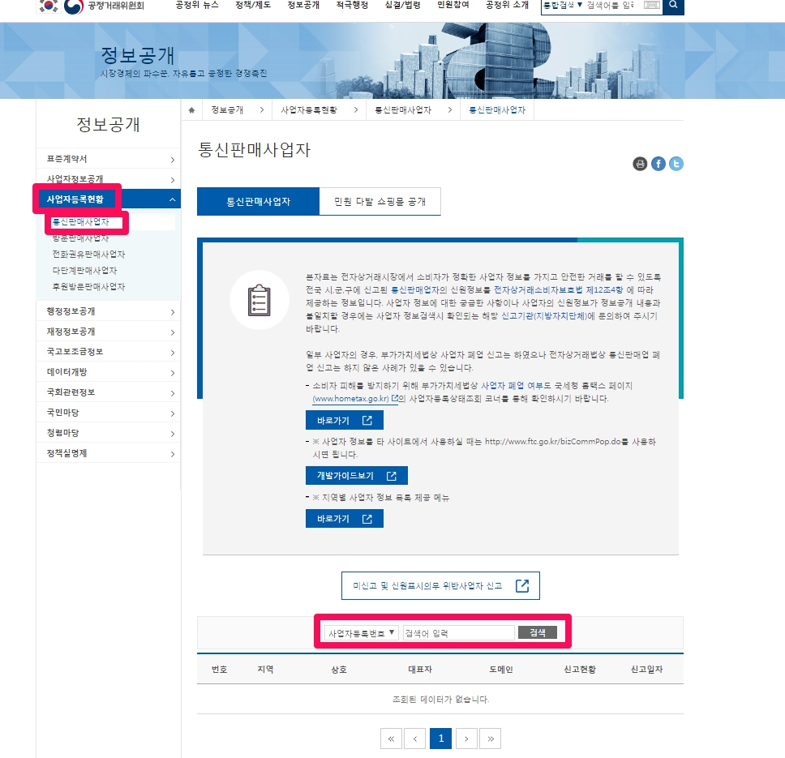Go to the first results page
The width and height of the screenshot is (785, 758).
point(390,738)
